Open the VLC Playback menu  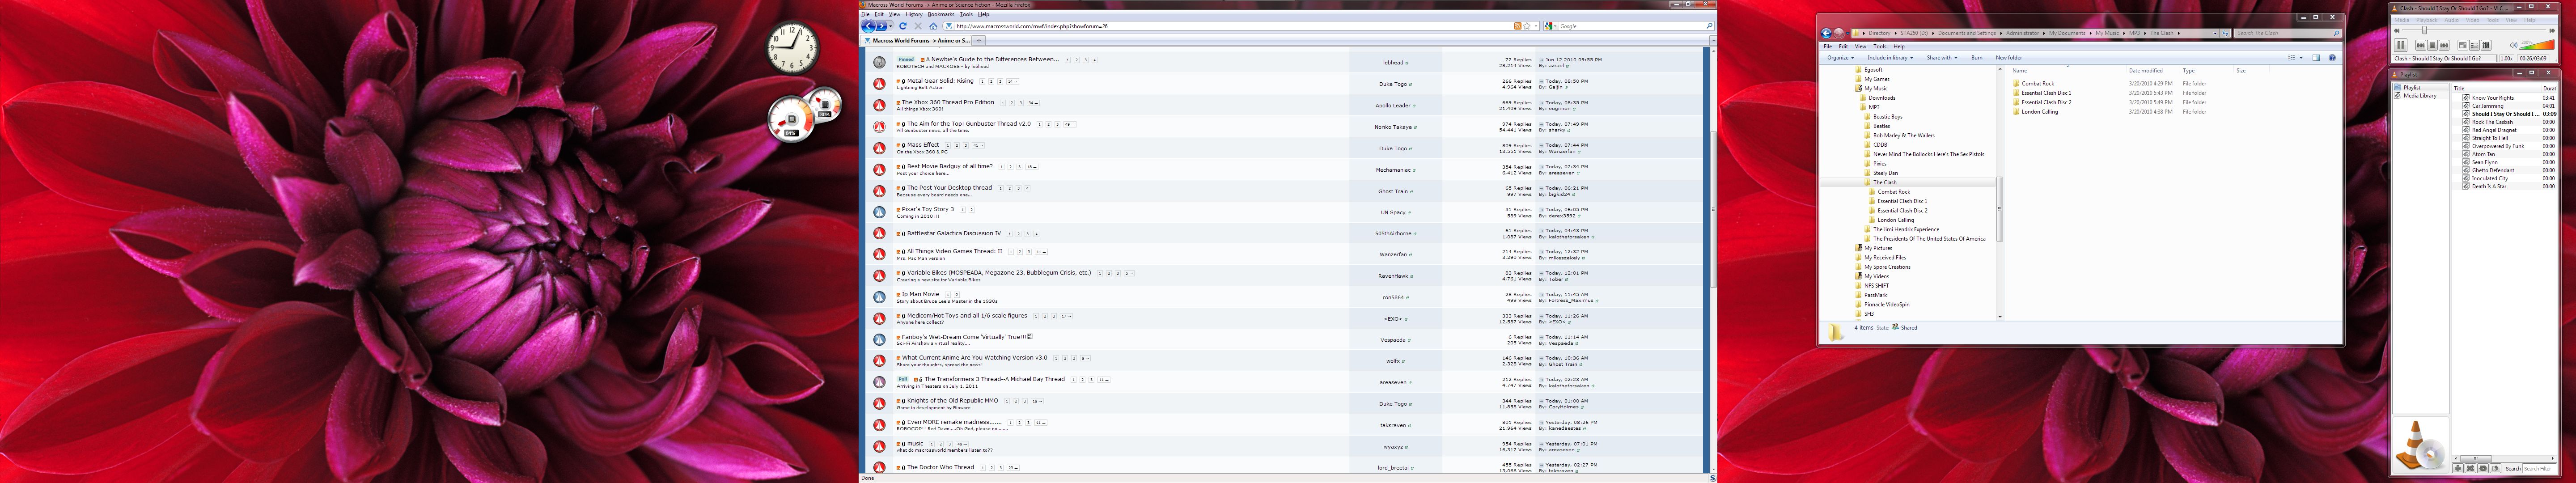(2427, 20)
